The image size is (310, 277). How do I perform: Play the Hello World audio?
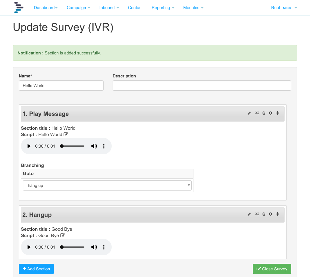tap(29, 146)
